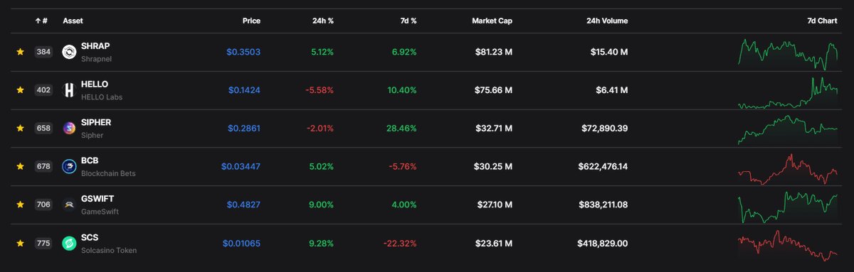854x272 pixels.
Task: Sort by 24h Volume column header
Action: click(604, 21)
